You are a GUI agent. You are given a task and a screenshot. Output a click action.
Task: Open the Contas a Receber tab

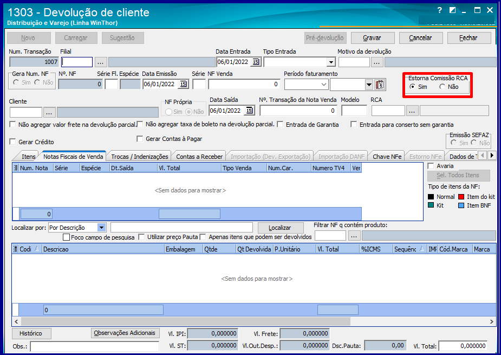point(199,157)
